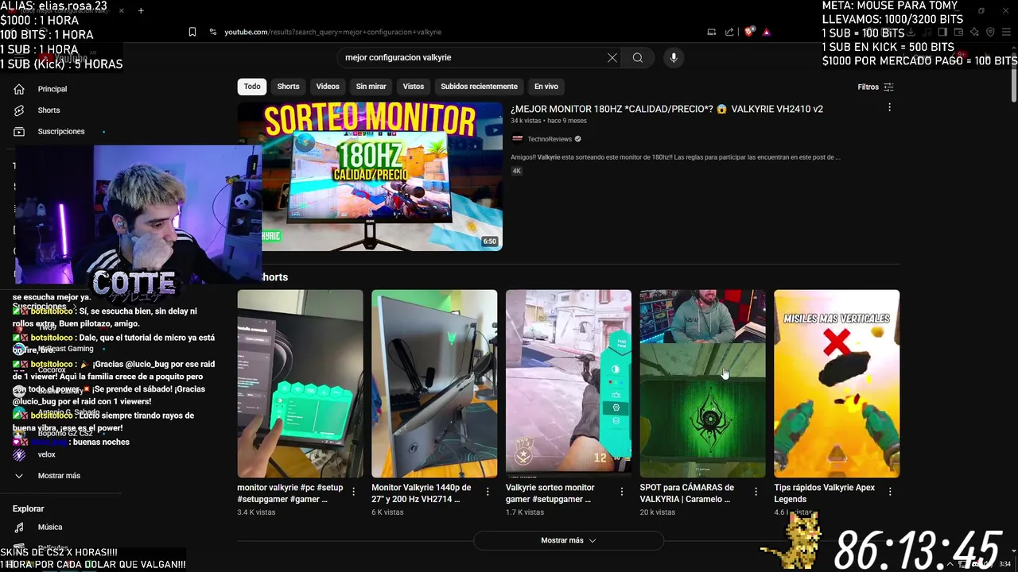Open the green spider spot short thumbnail
The image size is (1018, 572).
pos(703,384)
